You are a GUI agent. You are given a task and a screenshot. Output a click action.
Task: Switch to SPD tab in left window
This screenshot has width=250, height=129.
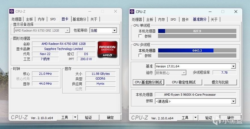point(53,19)
